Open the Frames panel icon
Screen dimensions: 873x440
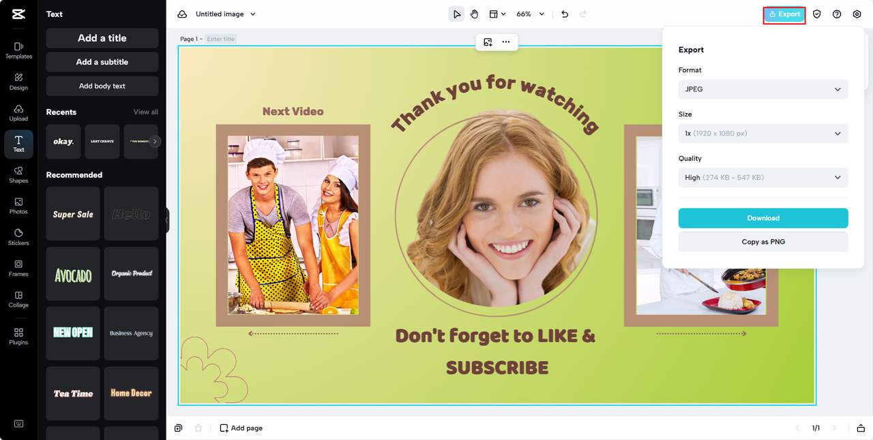18,268
